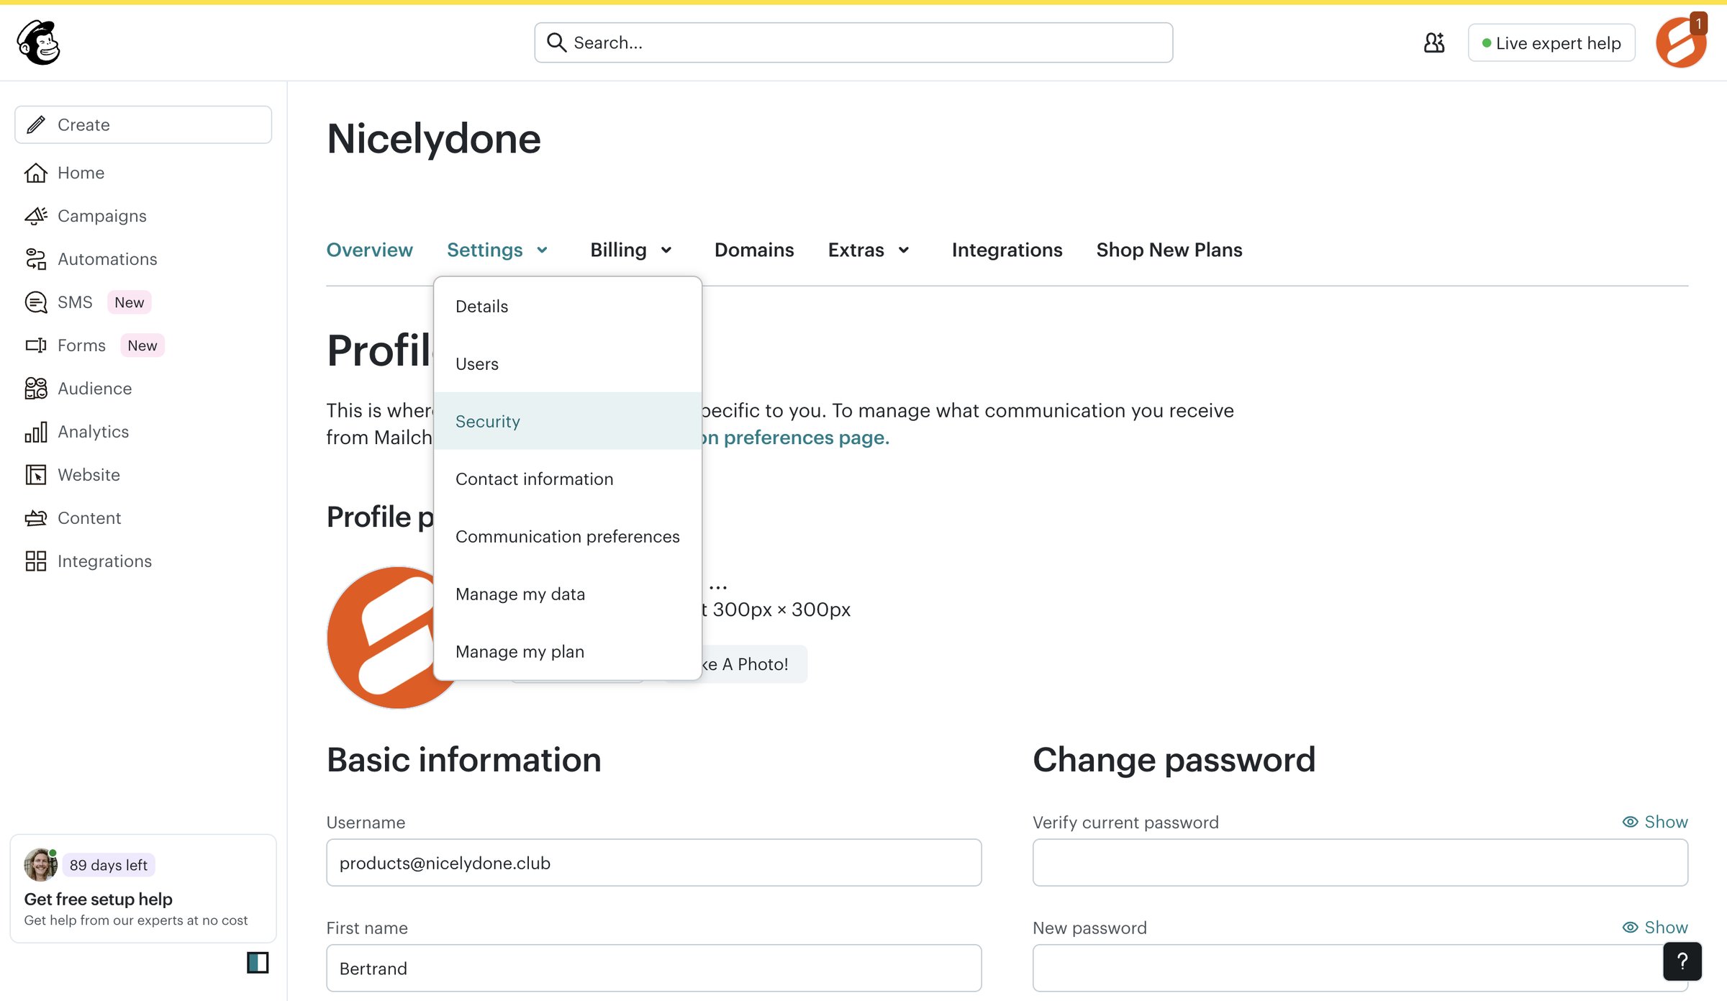This screenshot has width=1727, height=1001.
Task: Click the Content icon in sidebar
Action: pos(36,518)
